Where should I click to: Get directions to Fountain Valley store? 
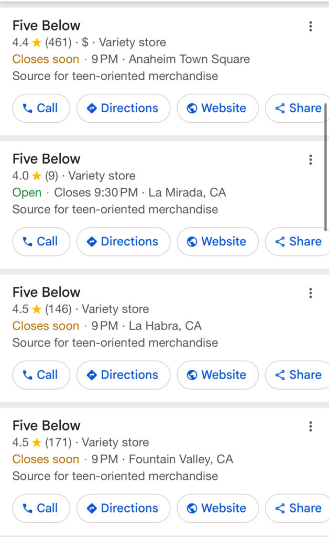point(123,508)
